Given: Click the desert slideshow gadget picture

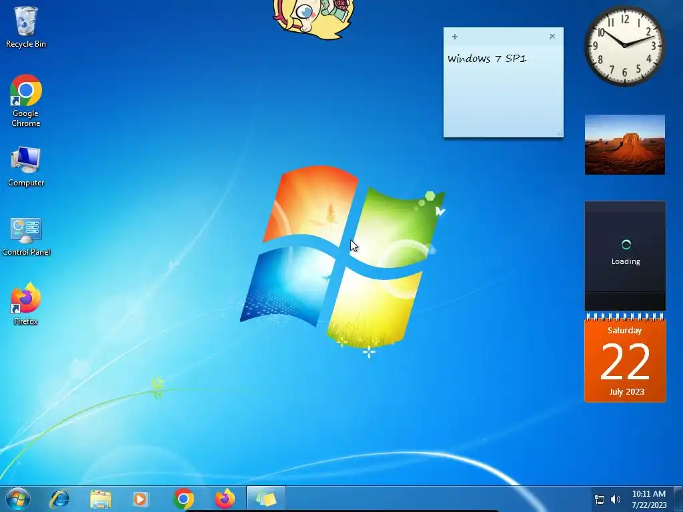Looking at the screenshot, I should (x=624, y=145).
